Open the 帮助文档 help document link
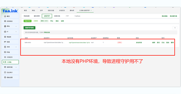The width and height of the screenshot is (181, 94). tap(47, 32)
